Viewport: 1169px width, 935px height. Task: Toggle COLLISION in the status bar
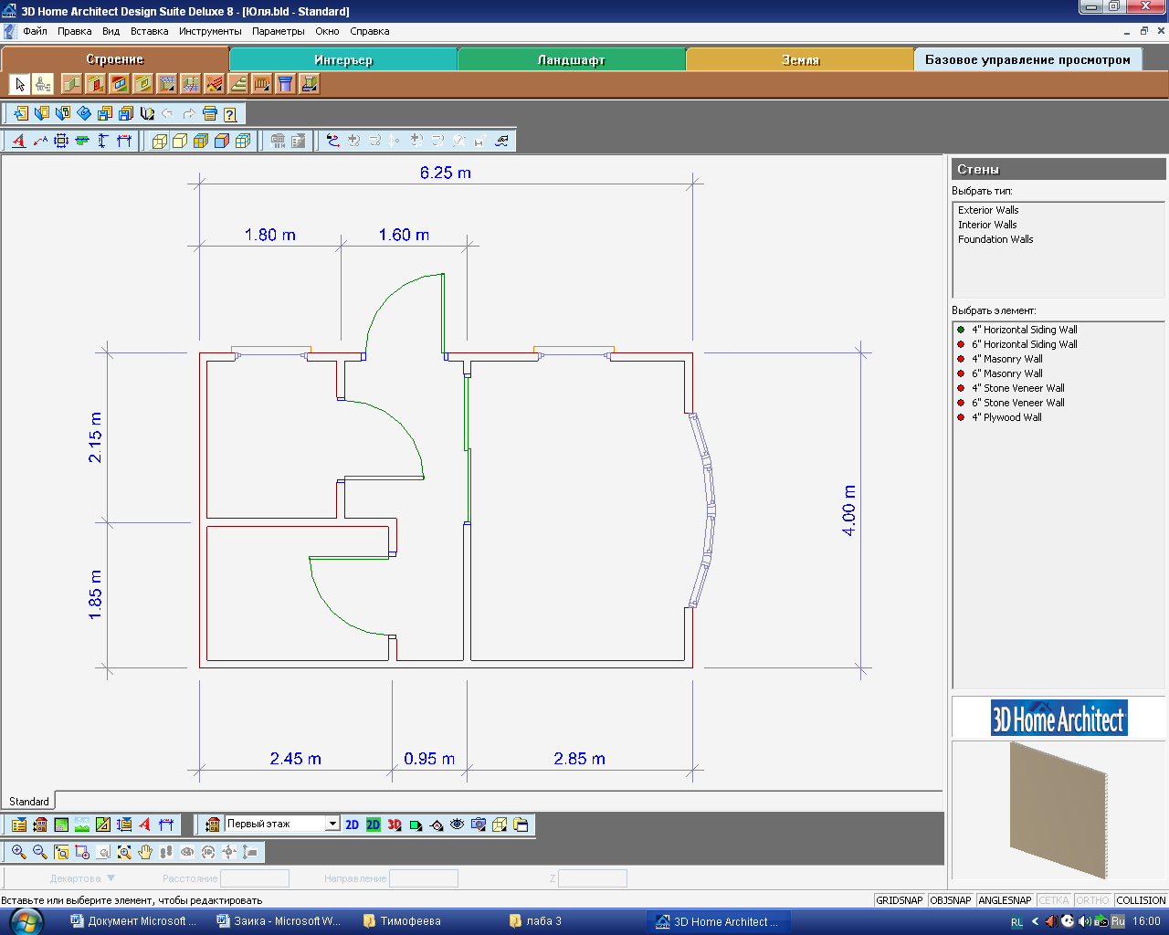coord(1141,900)
